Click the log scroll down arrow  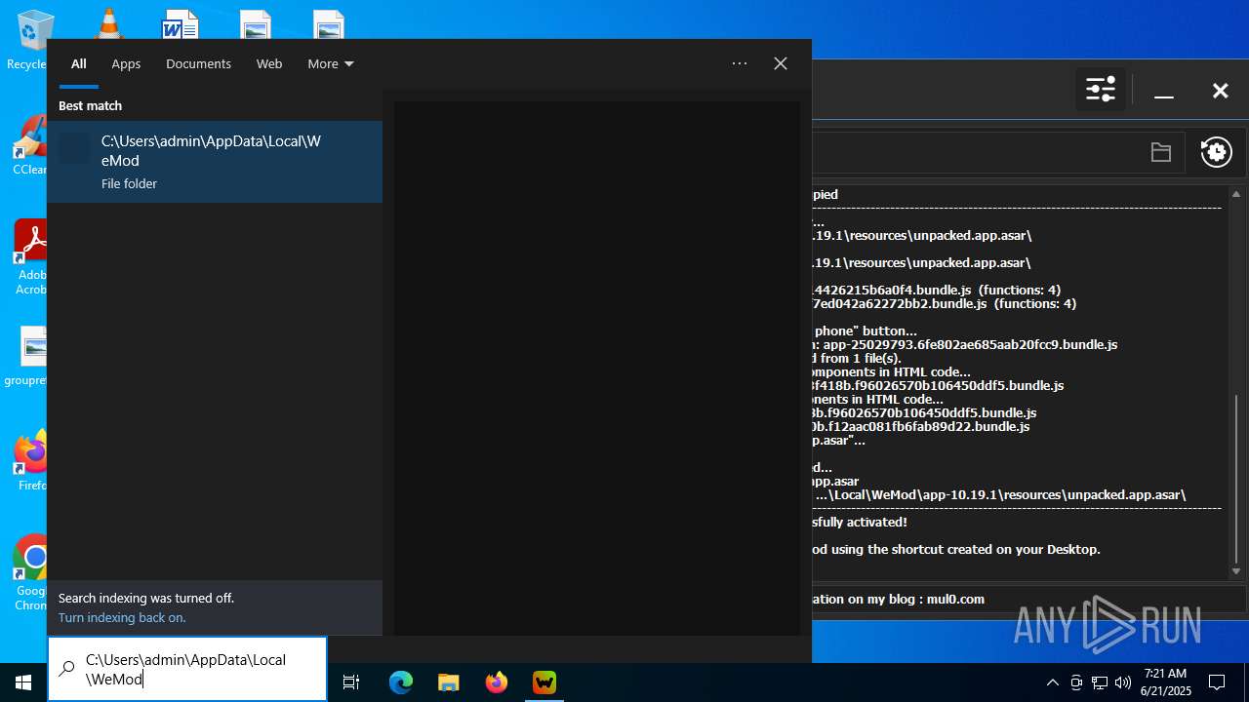click(x=1236, y=571)
